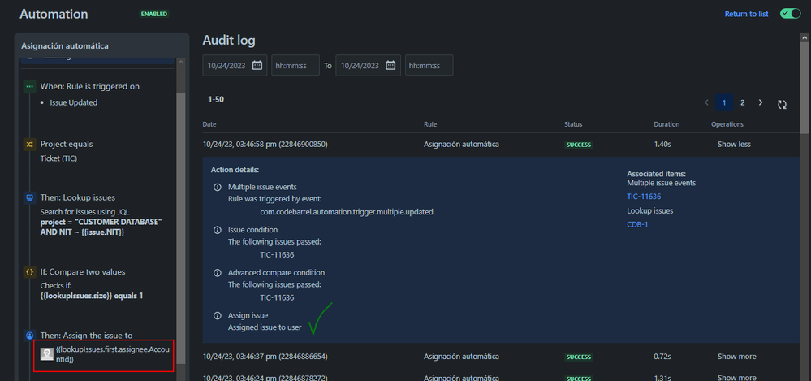Screen dimensions: 811x381
Task: Click the Compare two values condition icon
Action: [30, 271]
